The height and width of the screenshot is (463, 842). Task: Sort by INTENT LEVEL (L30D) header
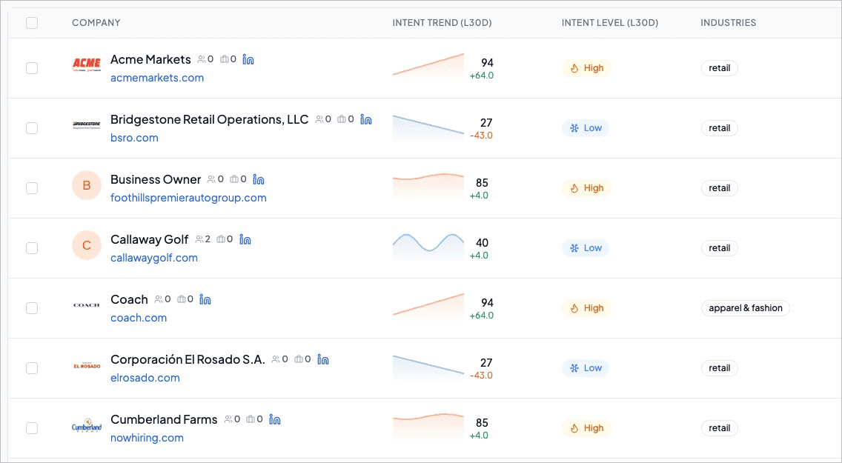[x=610, y=22]
